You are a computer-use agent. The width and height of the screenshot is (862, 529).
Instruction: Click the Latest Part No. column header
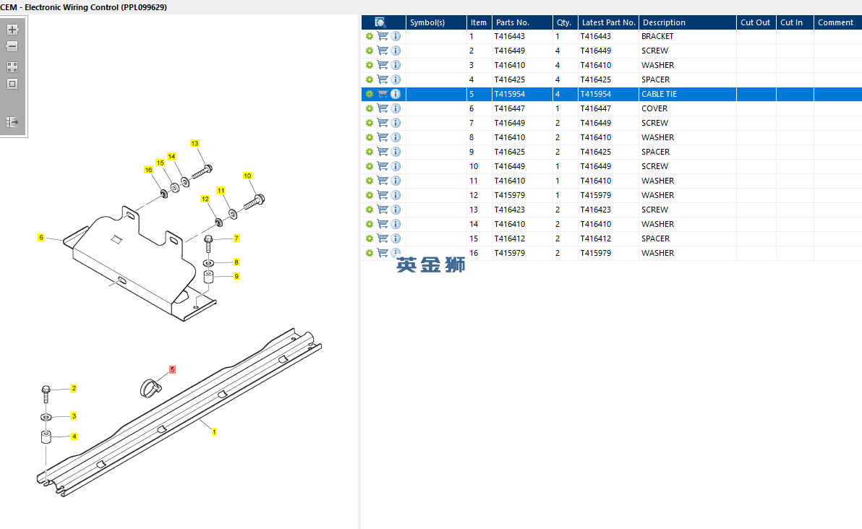coord(608,22)
